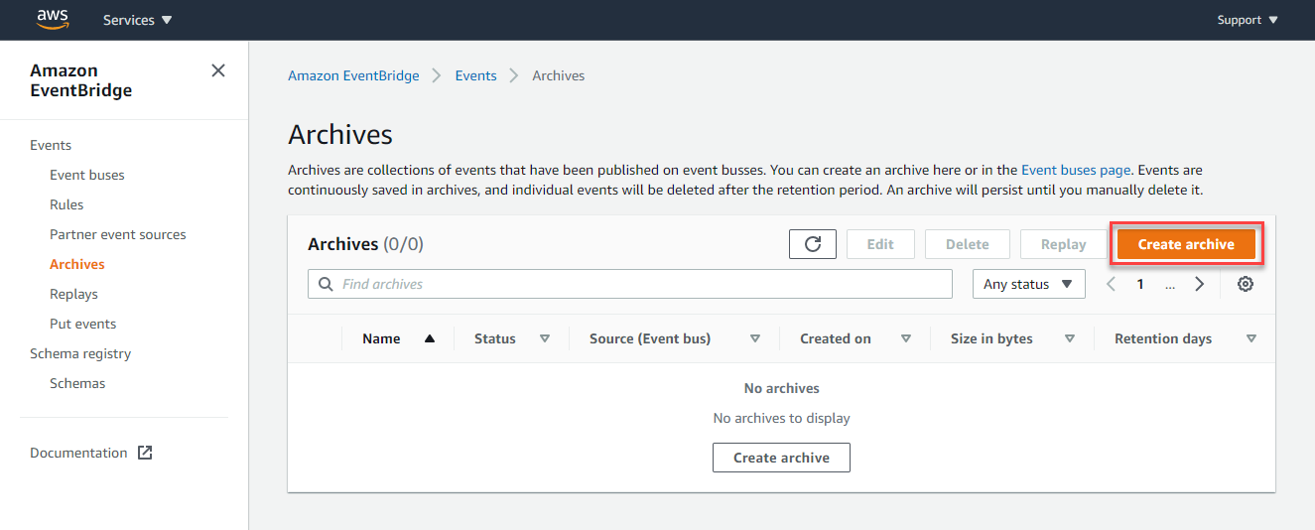Expand the Any status filter dropdown

point(1029,284)
